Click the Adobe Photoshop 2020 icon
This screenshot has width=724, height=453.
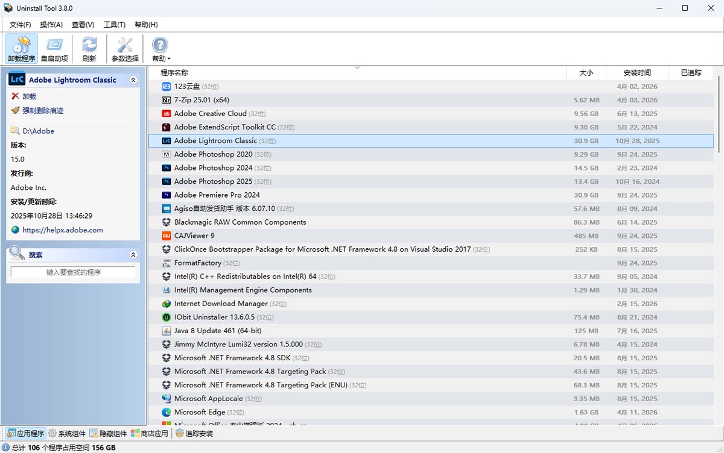pyautogui.click(x=167, y=154)
